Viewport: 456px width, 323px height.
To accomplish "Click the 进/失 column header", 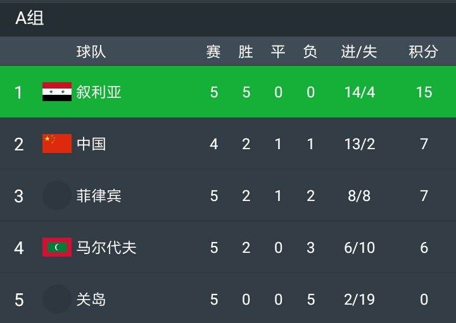I will (359, 52).
